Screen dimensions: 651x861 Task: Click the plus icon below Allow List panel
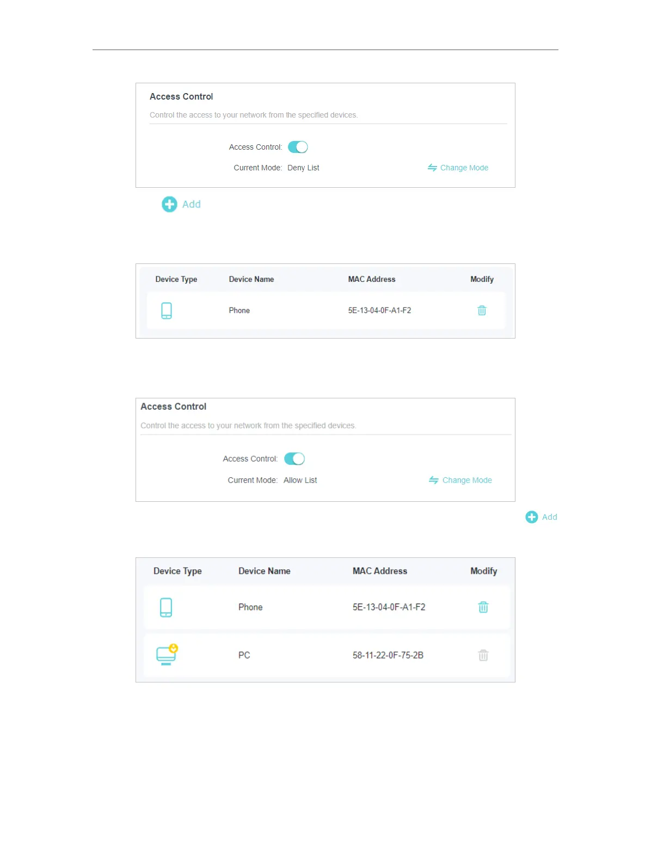(x=531, y=517)
